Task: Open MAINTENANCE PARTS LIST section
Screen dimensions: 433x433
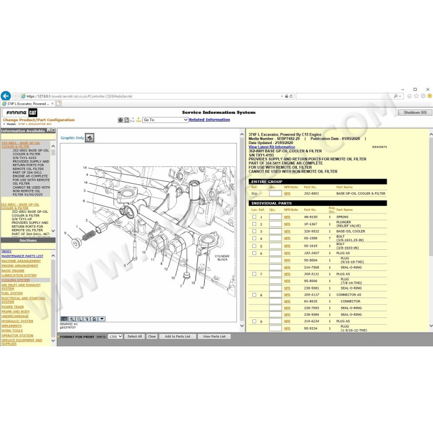Action: 22,256
